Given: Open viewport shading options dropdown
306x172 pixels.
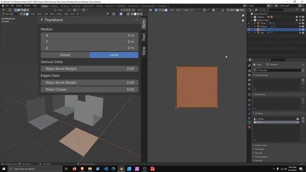Looking at the screenshot, I should 144,14.
